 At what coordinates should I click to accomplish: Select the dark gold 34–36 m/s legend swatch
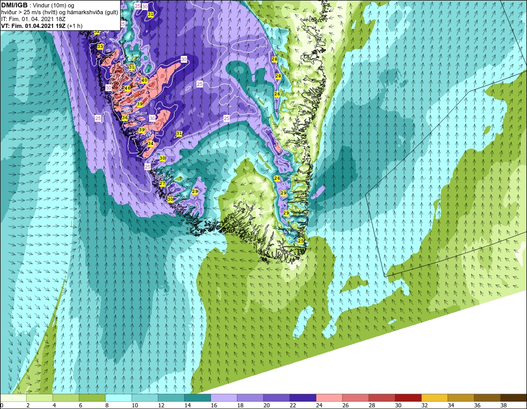pos(461,398)
